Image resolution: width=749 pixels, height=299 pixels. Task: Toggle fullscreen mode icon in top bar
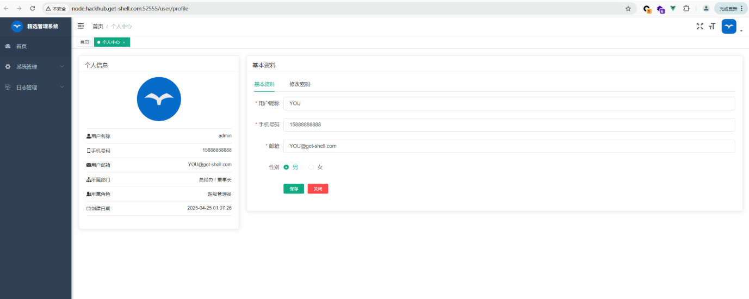pyautogui.click(x=700, y=26)
